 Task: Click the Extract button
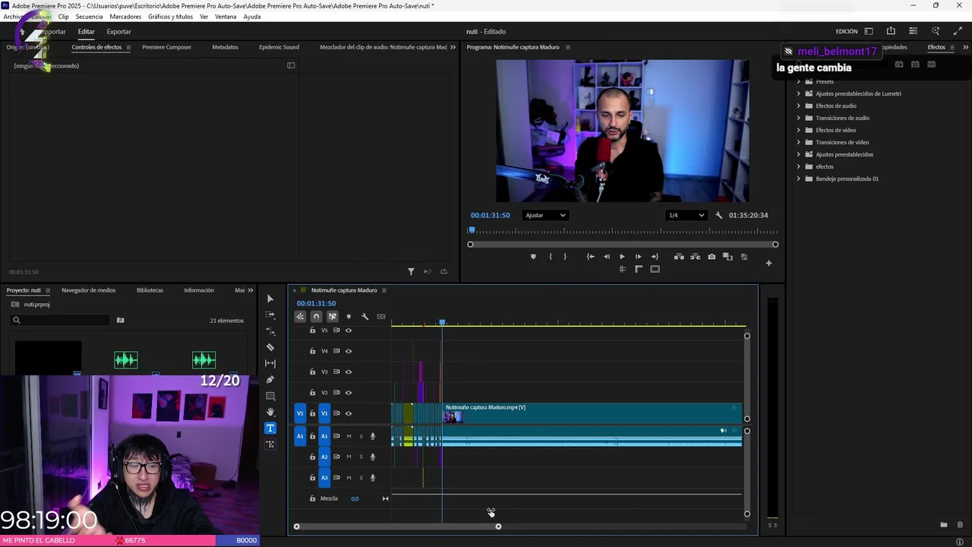pos(695,257)
